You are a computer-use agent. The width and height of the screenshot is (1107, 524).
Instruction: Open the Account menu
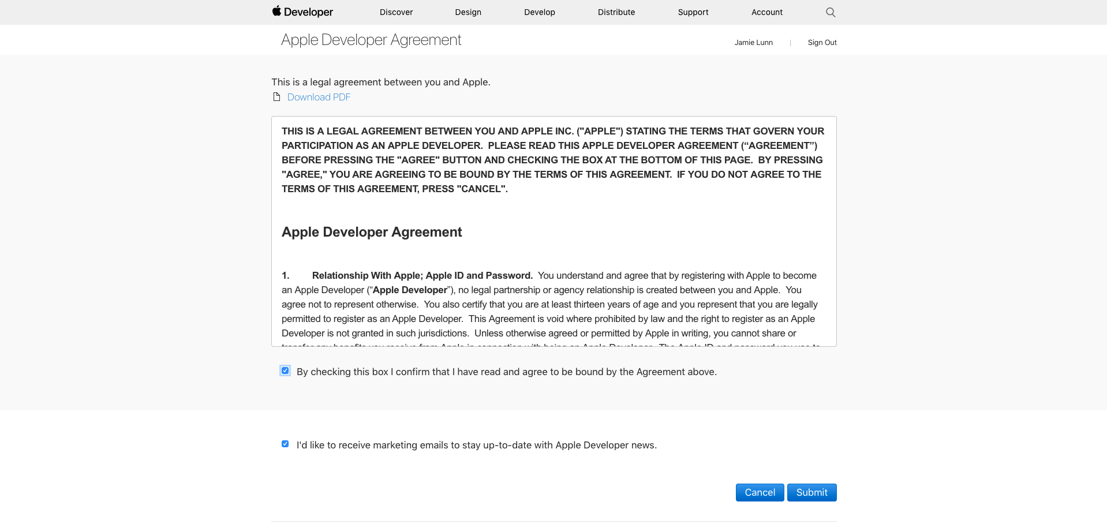click(x=767, y=12)
